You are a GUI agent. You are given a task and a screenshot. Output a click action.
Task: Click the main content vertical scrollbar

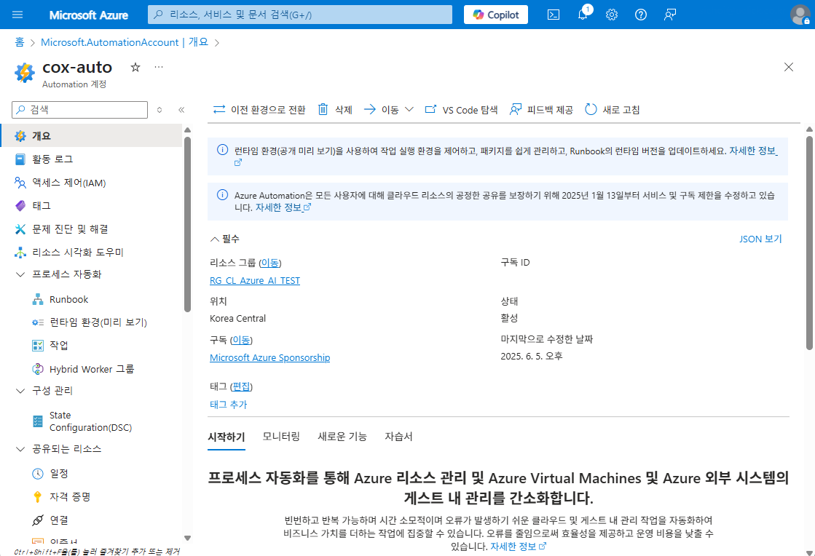click(x=809, y=242)
